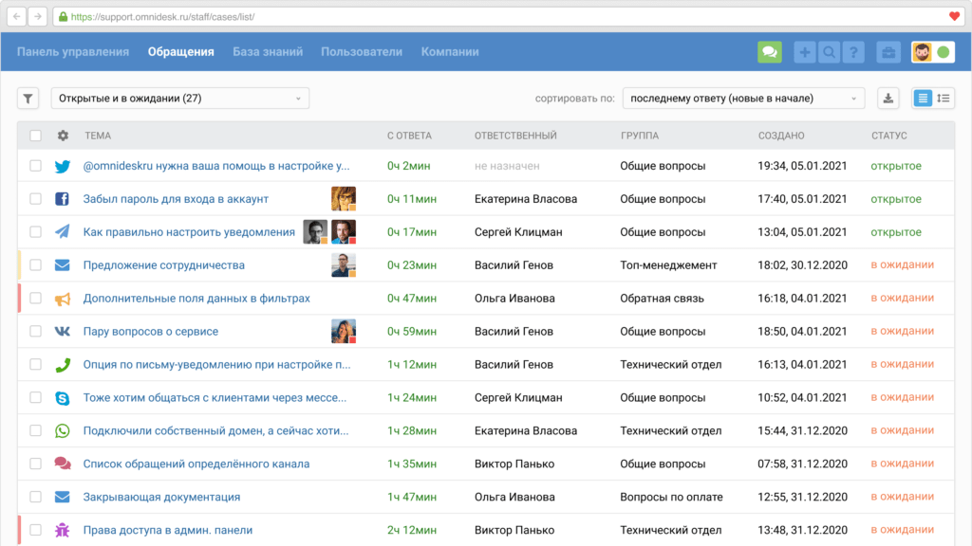972x546 pixels.
Task: Click the question mark help icon
Action: coord(853,52)
